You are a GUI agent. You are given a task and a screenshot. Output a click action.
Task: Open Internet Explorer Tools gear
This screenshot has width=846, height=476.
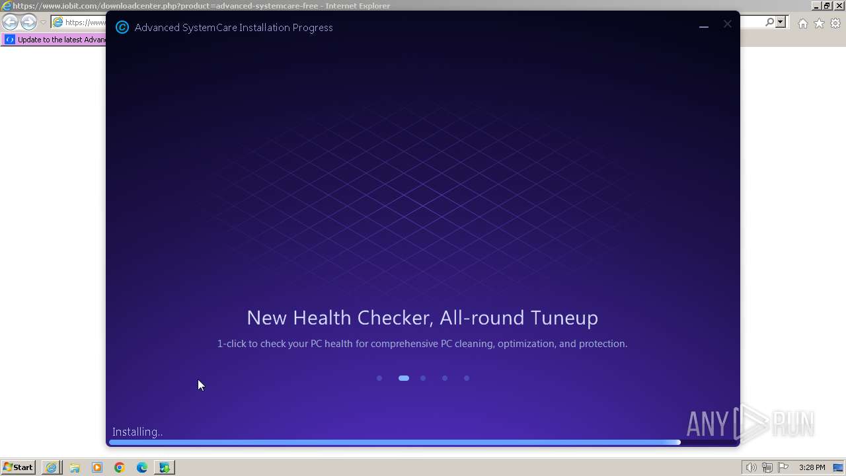point(835,23)
